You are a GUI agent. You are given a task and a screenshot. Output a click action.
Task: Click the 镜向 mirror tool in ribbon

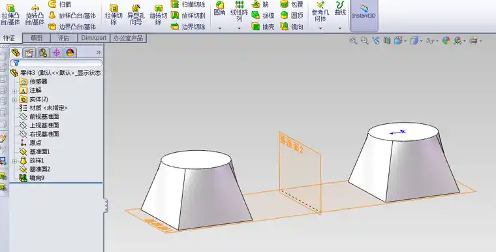pyautogui.click(x=292, y=27)
